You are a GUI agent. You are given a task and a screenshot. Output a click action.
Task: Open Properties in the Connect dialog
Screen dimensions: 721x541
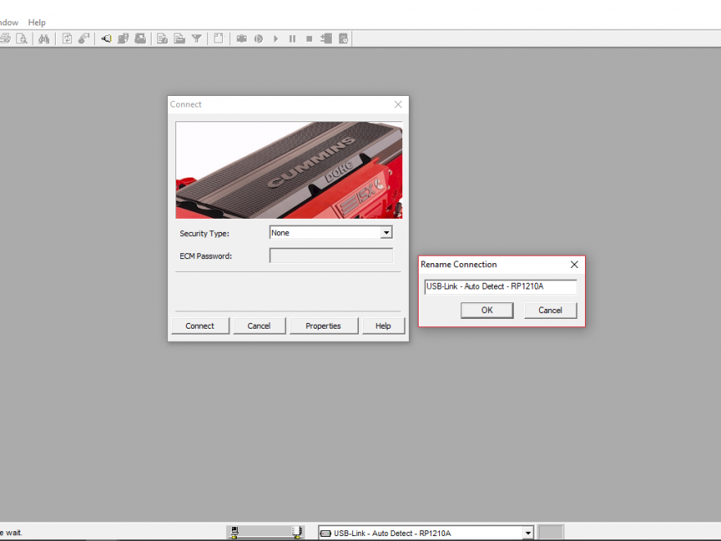(324, 325)
